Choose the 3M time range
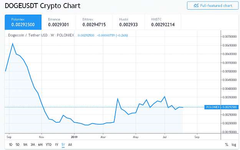240x150 pixels. [33, 145]
